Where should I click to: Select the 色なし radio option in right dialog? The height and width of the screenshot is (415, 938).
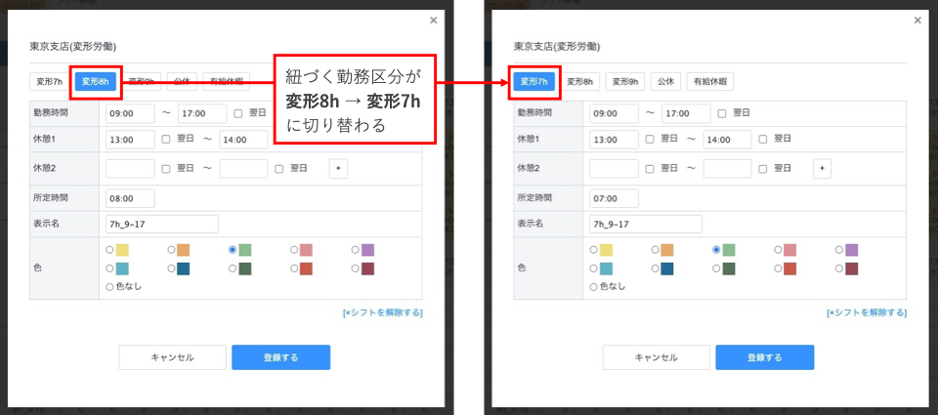coord(593,287)
